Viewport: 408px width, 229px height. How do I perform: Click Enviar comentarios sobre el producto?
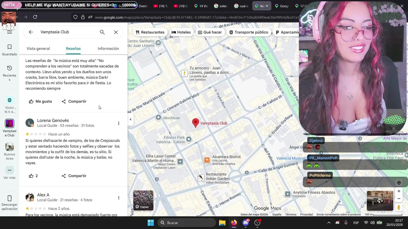339,215
